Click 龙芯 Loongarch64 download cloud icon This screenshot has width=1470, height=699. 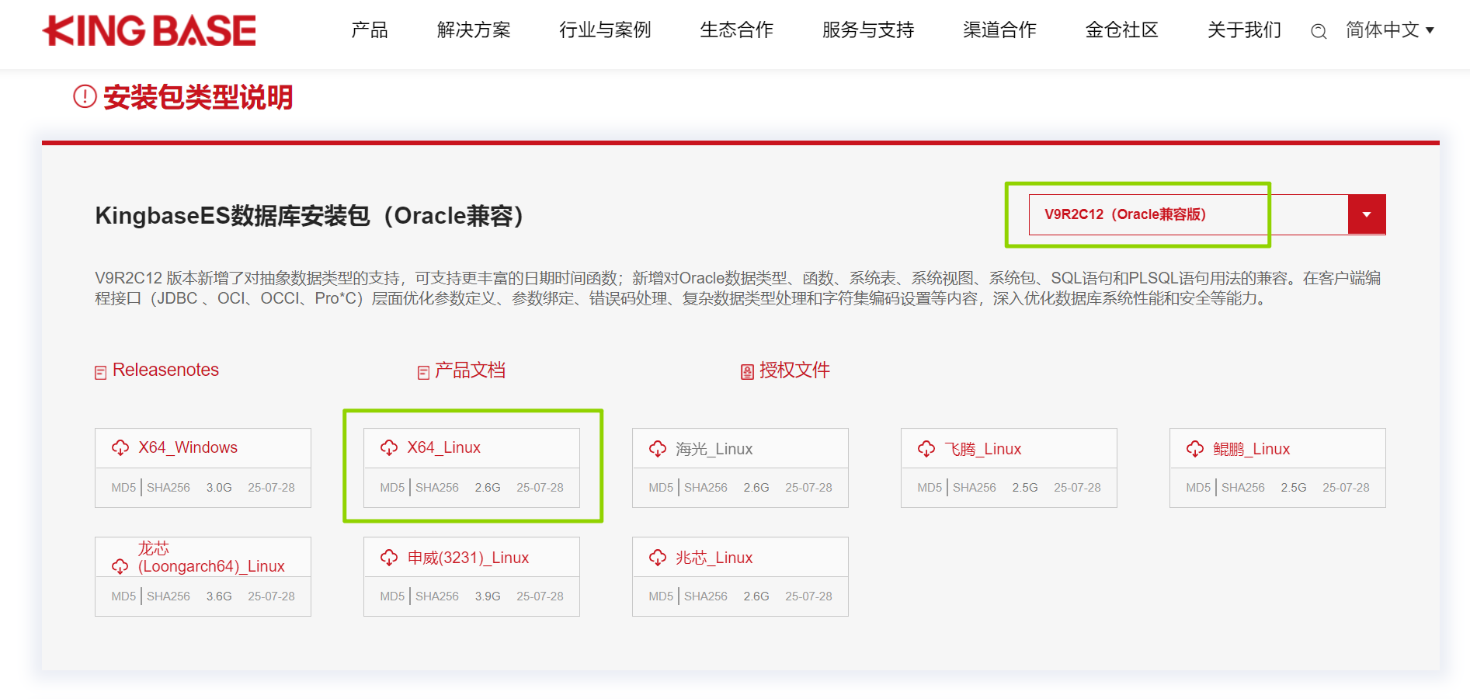(120, 566)
